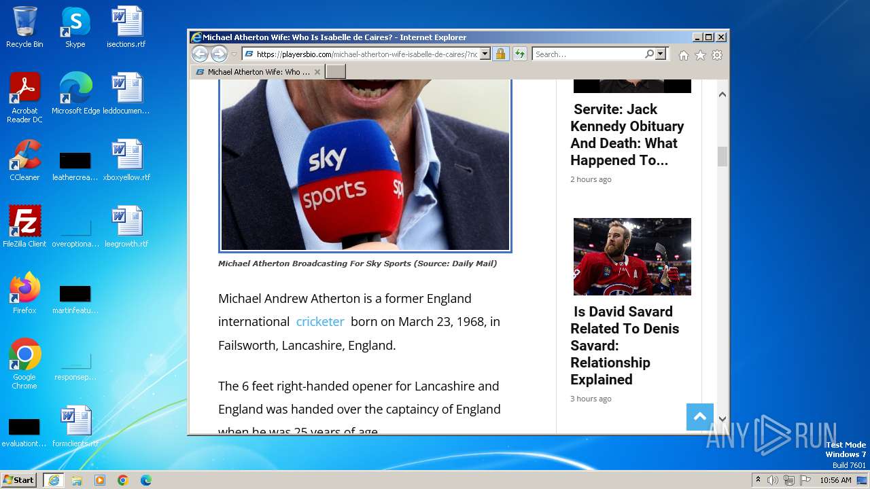Launch Google Chrome desktop shortcut
The height and width of the screenshot is (489, 870).
pos(24,364)
